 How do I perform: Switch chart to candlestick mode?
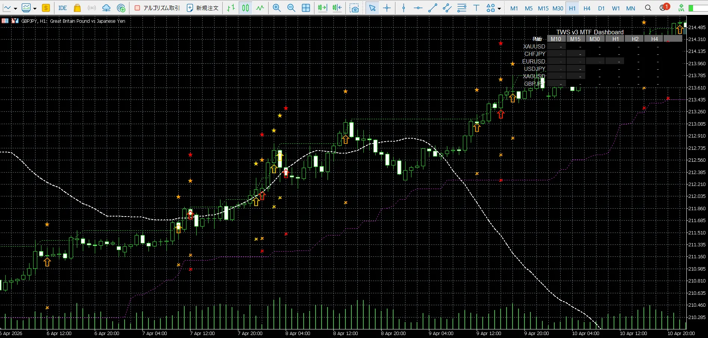(x=245, y=8)
